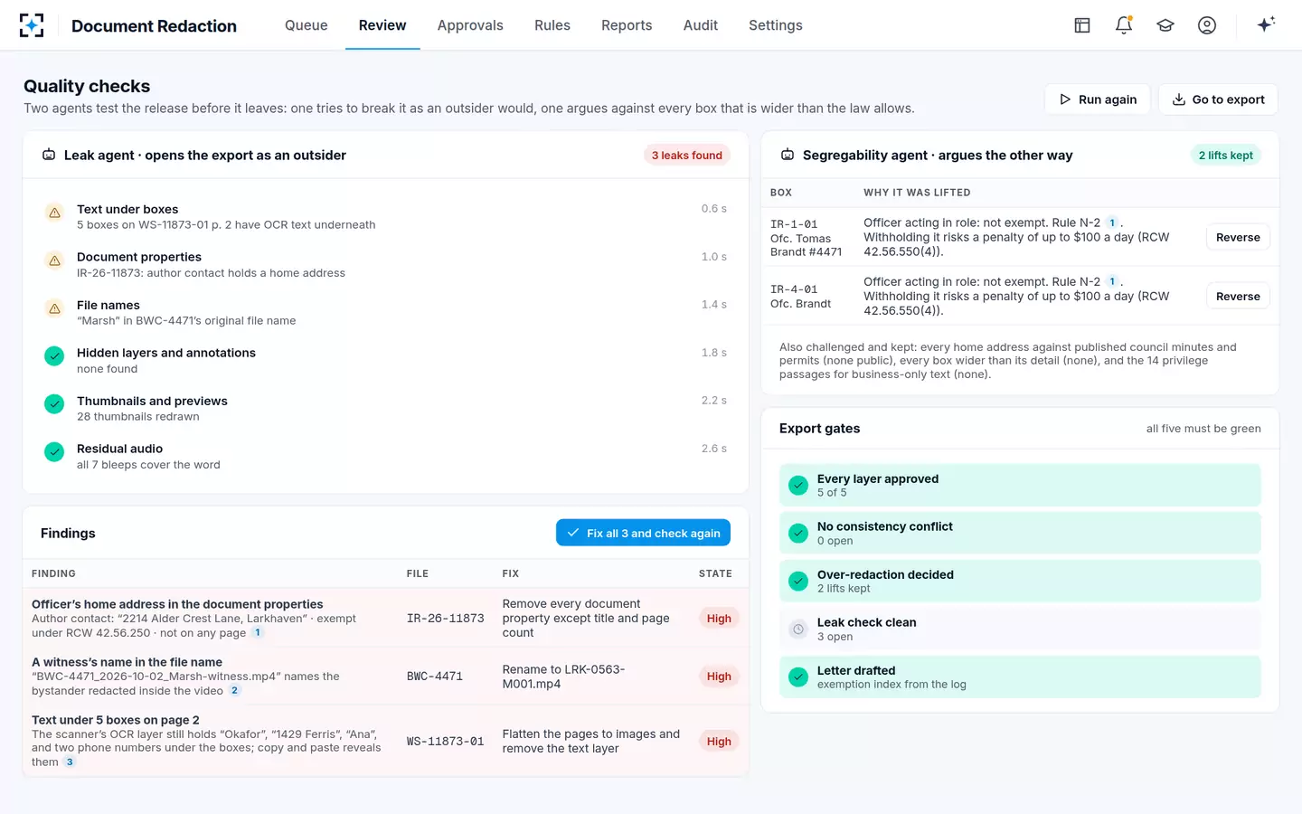The image size is (1302, 814).
Task: Click the Over-redaction decided gate
Action: (1020, 581)
